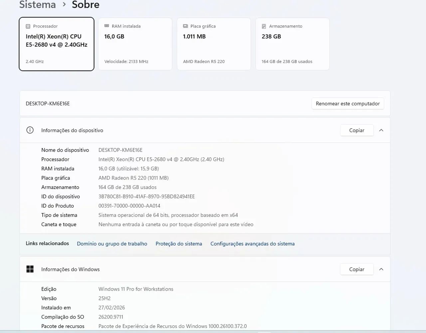Open Configurações avançadas do sistema link
The width and height of the screenshot is (426, 333).
[253, 244]
